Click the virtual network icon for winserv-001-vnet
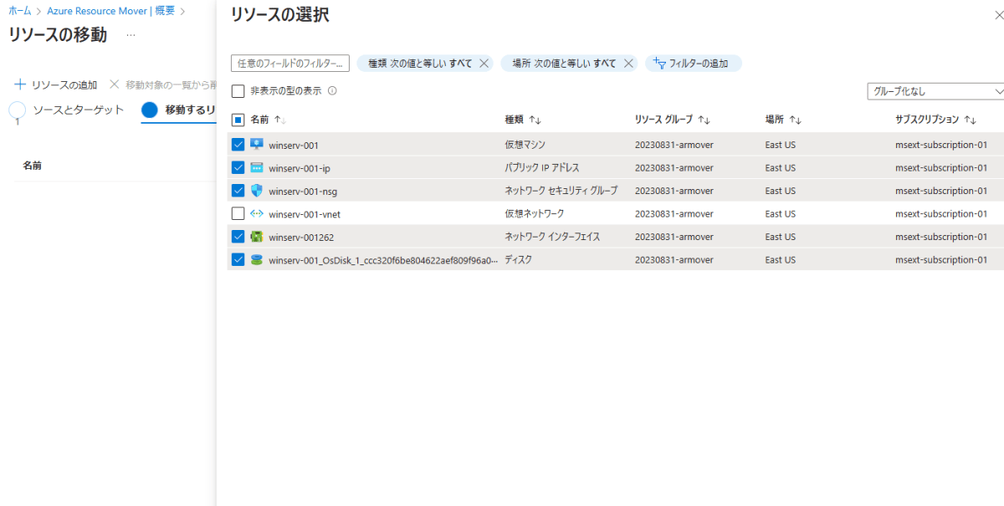The width and height of the screenshot is (1004, 506). tap(257, 214)
